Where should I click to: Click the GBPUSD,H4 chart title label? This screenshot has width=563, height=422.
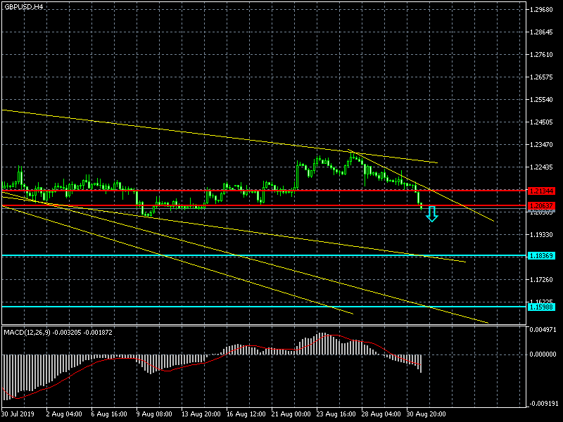[23, 7]
